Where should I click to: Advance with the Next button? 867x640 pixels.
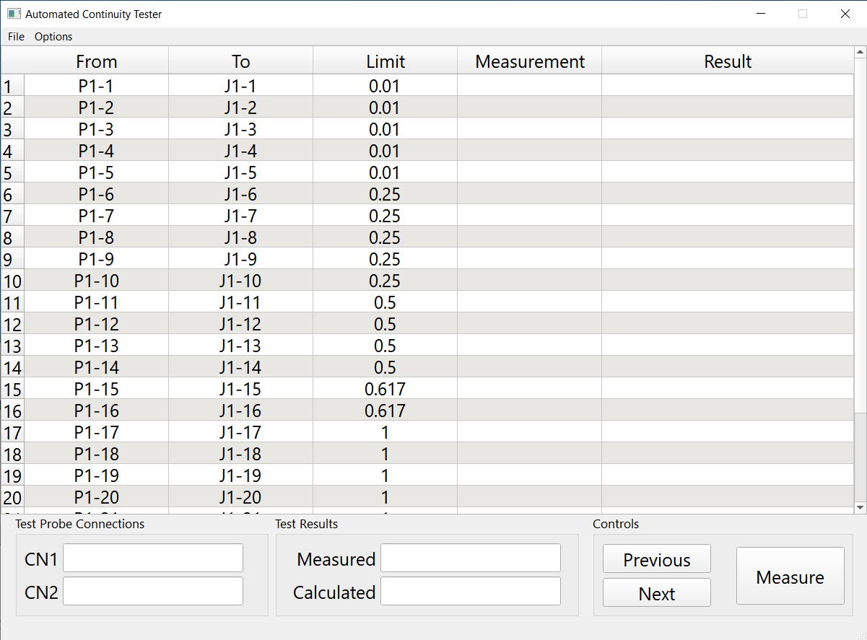click(656, 593)
